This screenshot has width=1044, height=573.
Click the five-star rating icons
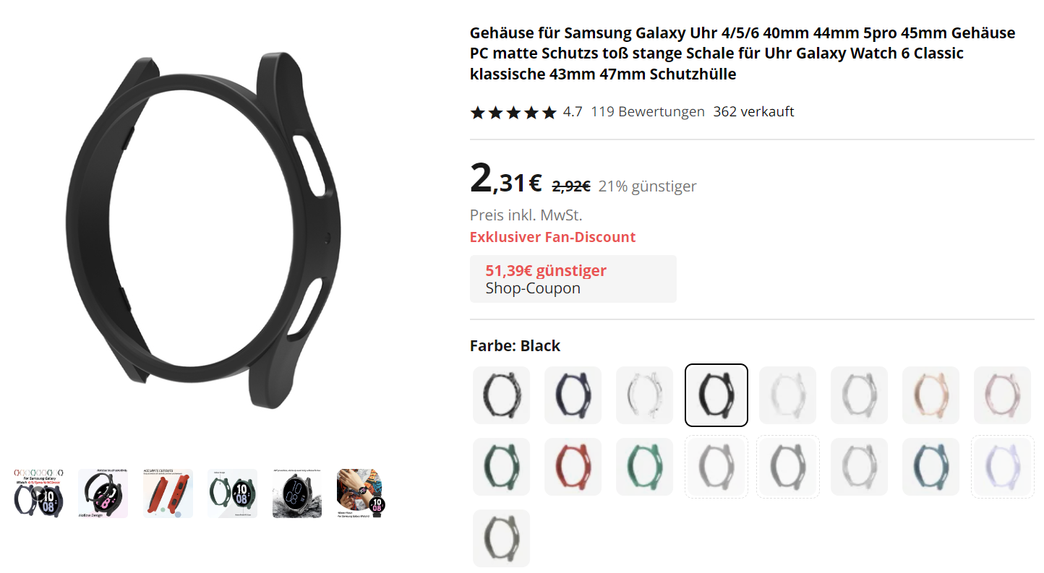[513, 113]
